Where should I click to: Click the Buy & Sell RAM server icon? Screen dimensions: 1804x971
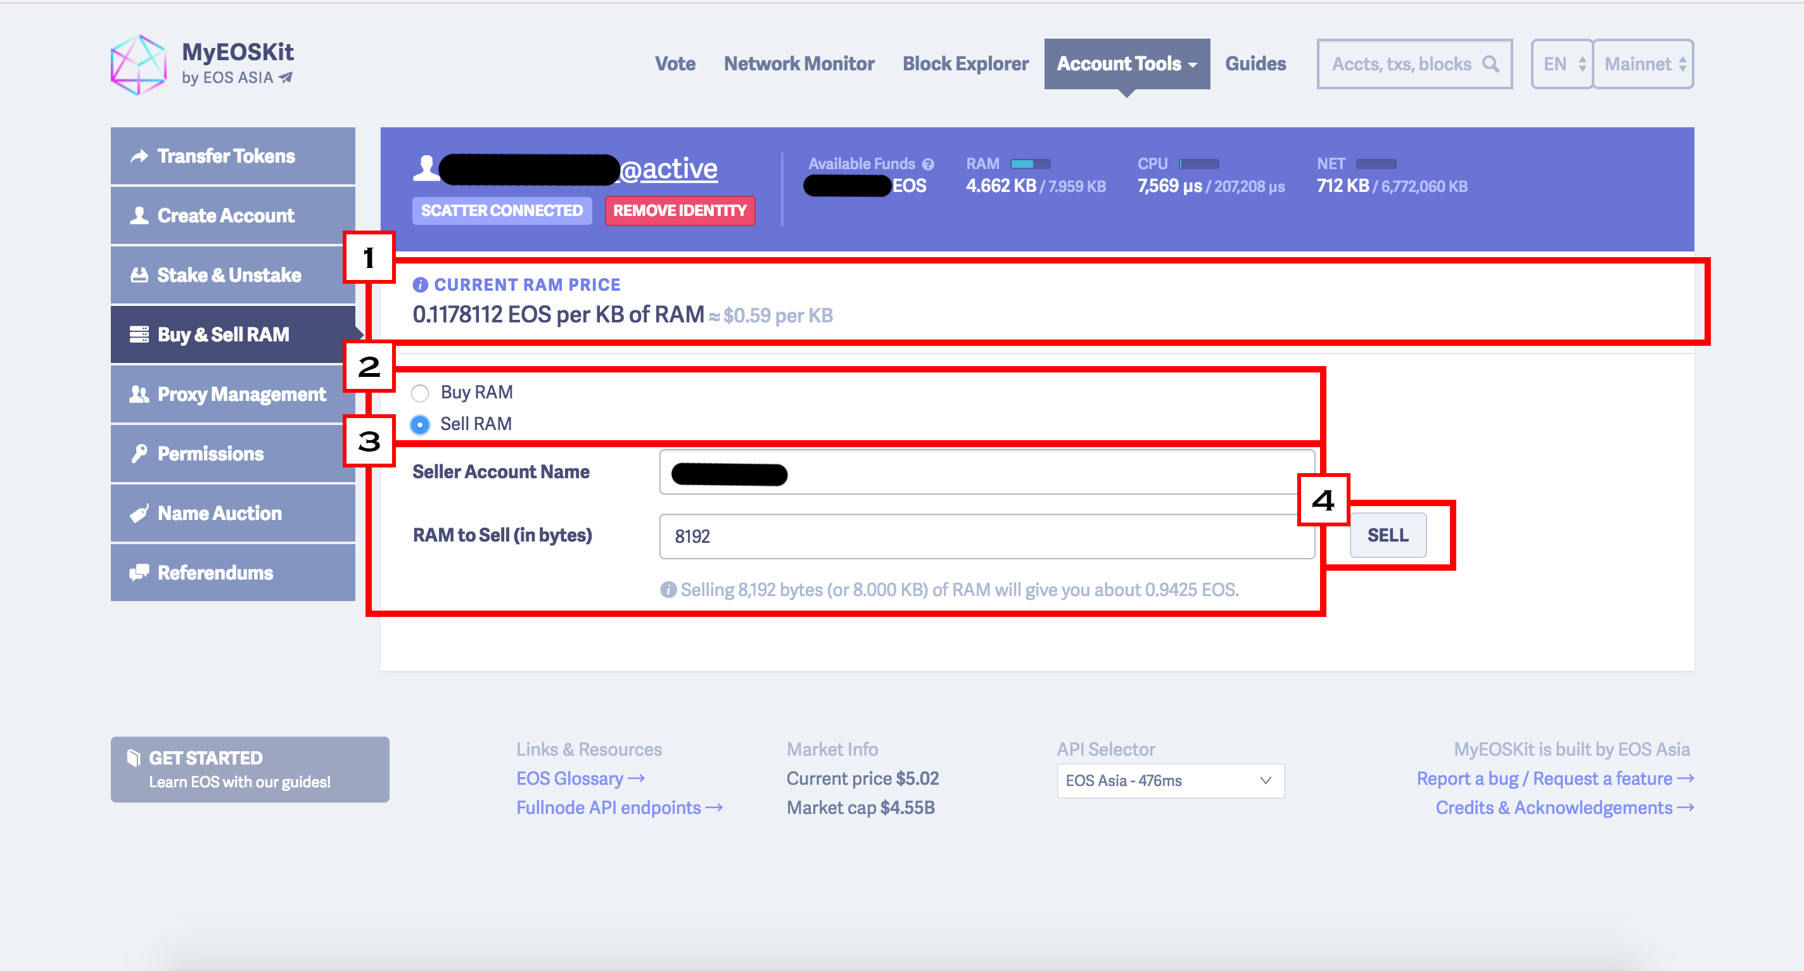pos(139,334)
